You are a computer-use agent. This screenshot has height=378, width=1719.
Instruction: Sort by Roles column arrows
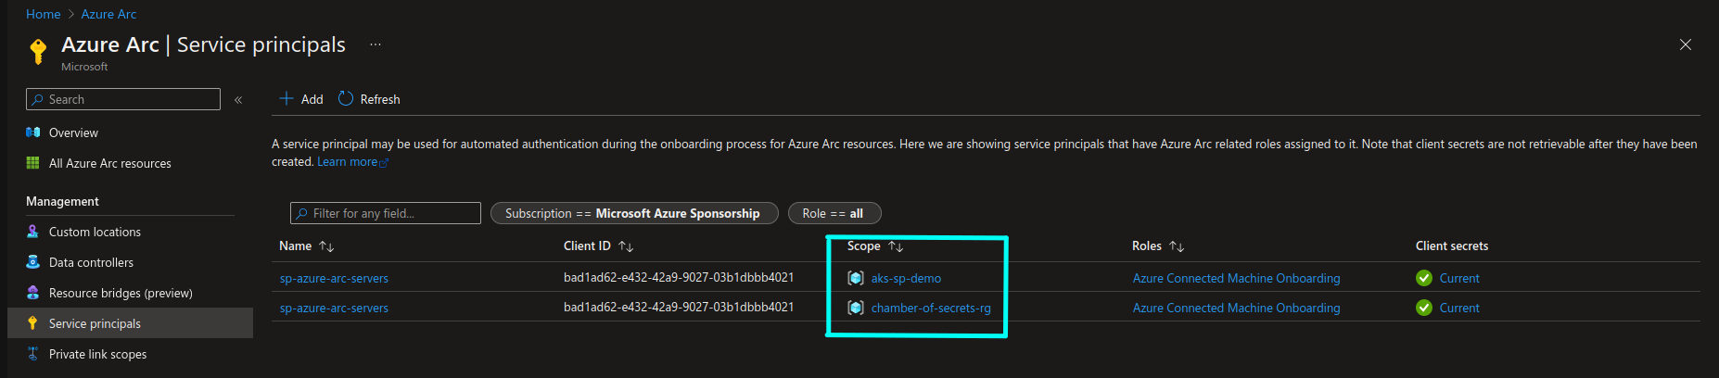(x=1177, y=246)
